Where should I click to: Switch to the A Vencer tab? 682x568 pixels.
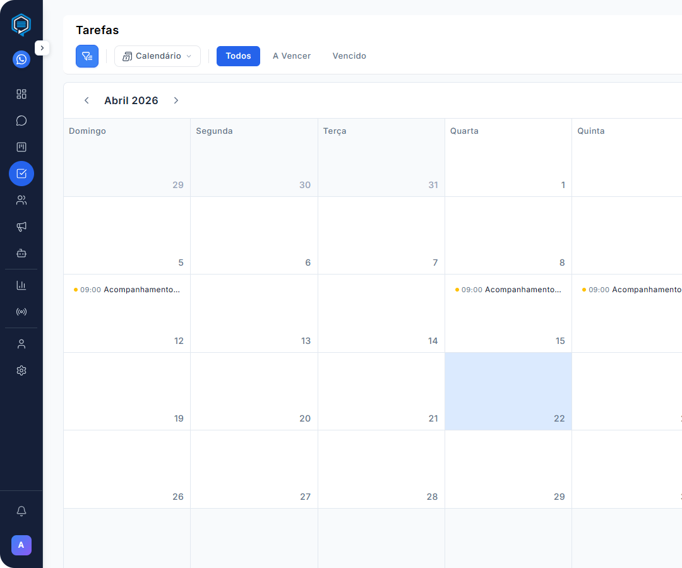point(292,56)
